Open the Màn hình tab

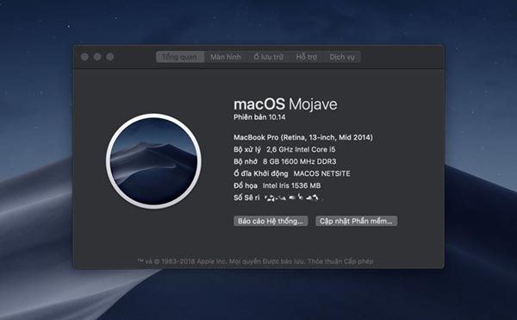[226, 57]
